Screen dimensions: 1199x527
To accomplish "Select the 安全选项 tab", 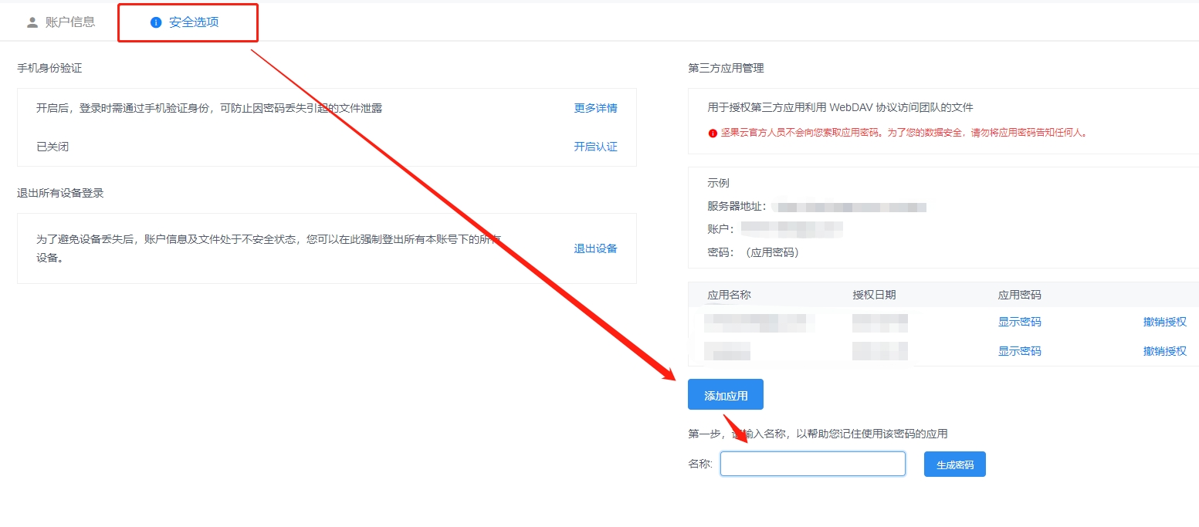I will point(193,22).
